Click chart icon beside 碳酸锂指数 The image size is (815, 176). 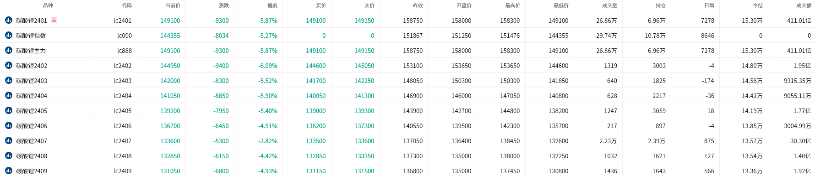(8, 35)
